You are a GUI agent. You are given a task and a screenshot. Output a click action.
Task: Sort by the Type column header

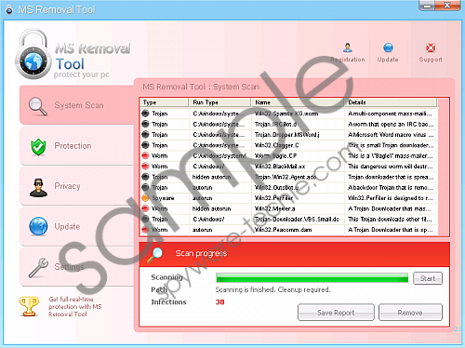(x=165, y=102)
